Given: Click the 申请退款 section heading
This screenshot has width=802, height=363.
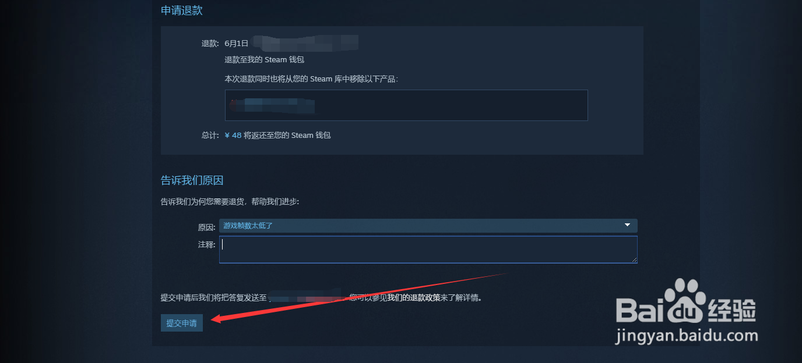Looking at the screenshot, I should pos(182,10).
